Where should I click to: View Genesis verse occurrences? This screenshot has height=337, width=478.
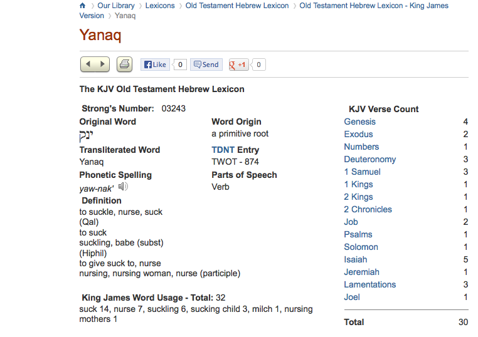[359, 122]
